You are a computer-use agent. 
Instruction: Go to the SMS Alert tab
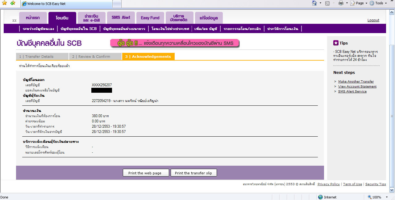121,18
